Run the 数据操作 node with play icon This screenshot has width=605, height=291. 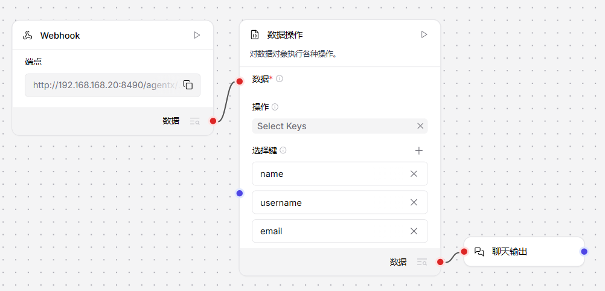click(x=424, y=34)
